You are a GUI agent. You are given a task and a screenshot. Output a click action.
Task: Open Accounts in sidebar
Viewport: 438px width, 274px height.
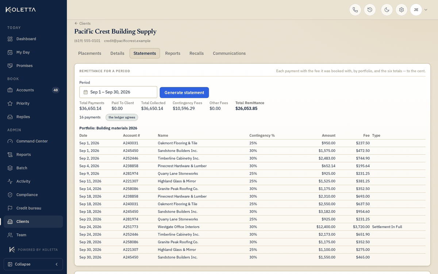(x=33, y=90)
